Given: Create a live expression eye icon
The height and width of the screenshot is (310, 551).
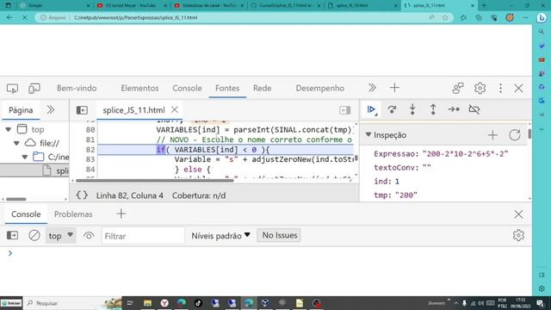Looking at the screenshot, I should [89, 235].
